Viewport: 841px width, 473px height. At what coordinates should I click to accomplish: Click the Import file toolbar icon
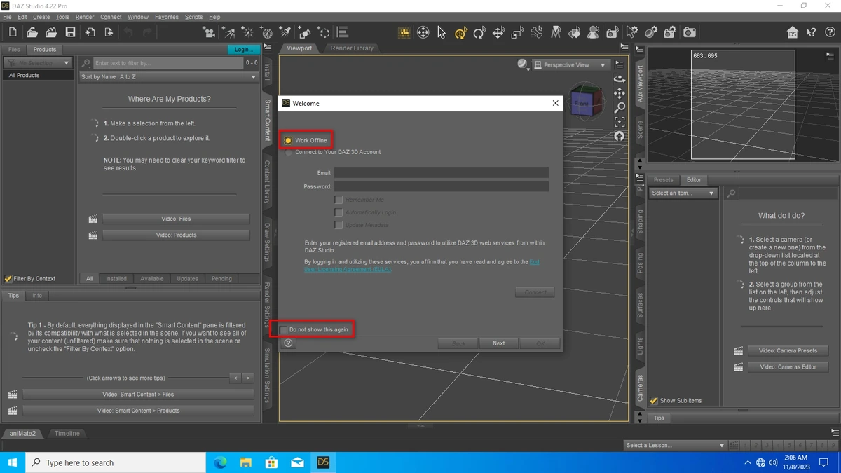point(90,32)
